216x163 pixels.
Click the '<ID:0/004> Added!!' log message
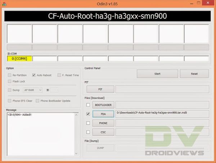19,115
